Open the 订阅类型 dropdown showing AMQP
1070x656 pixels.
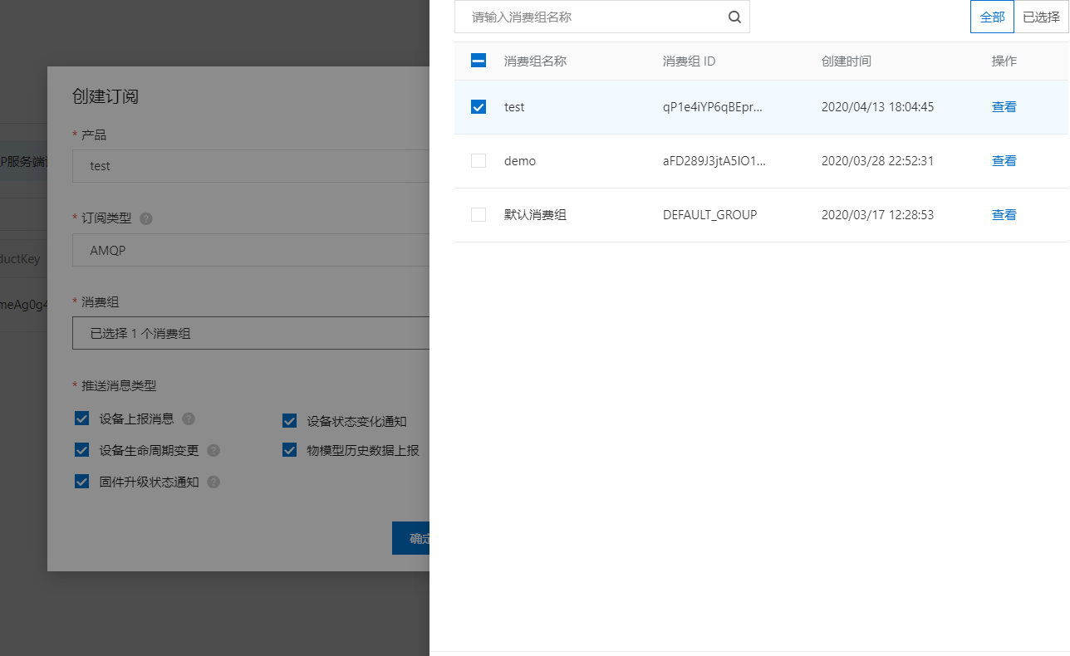(x=251, y=250)
